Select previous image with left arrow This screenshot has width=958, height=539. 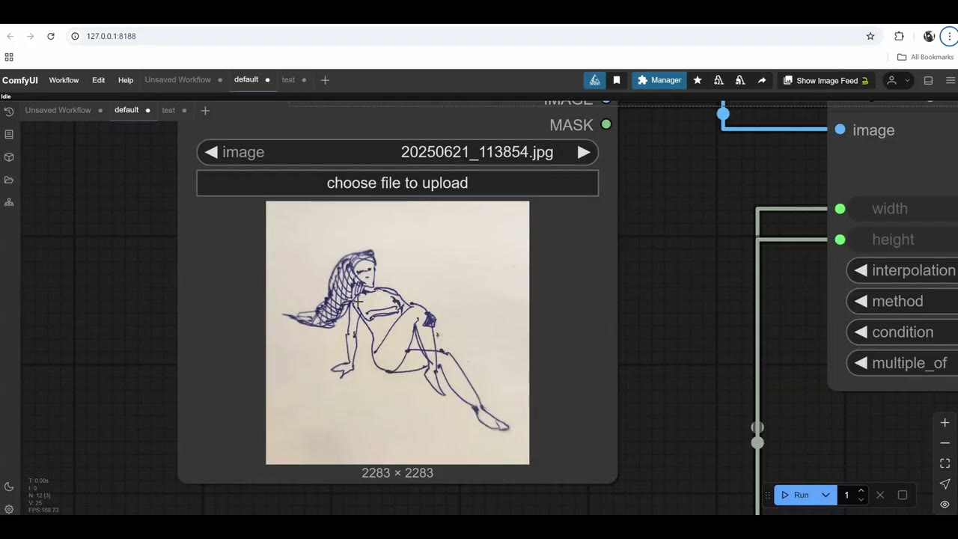click(211, 152)
